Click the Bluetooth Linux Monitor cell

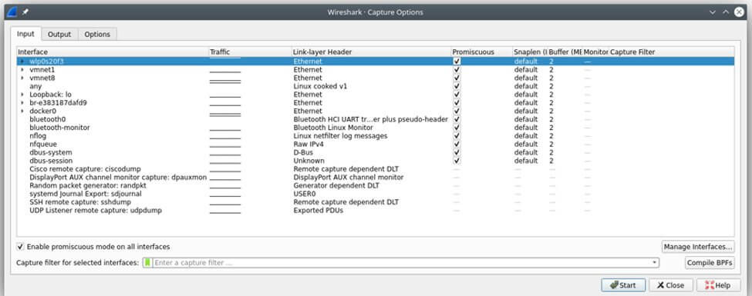(x=333, y=128)
